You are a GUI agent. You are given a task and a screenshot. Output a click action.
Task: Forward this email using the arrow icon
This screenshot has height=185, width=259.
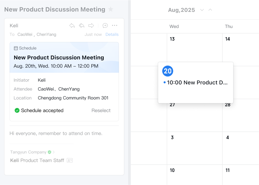91,25
